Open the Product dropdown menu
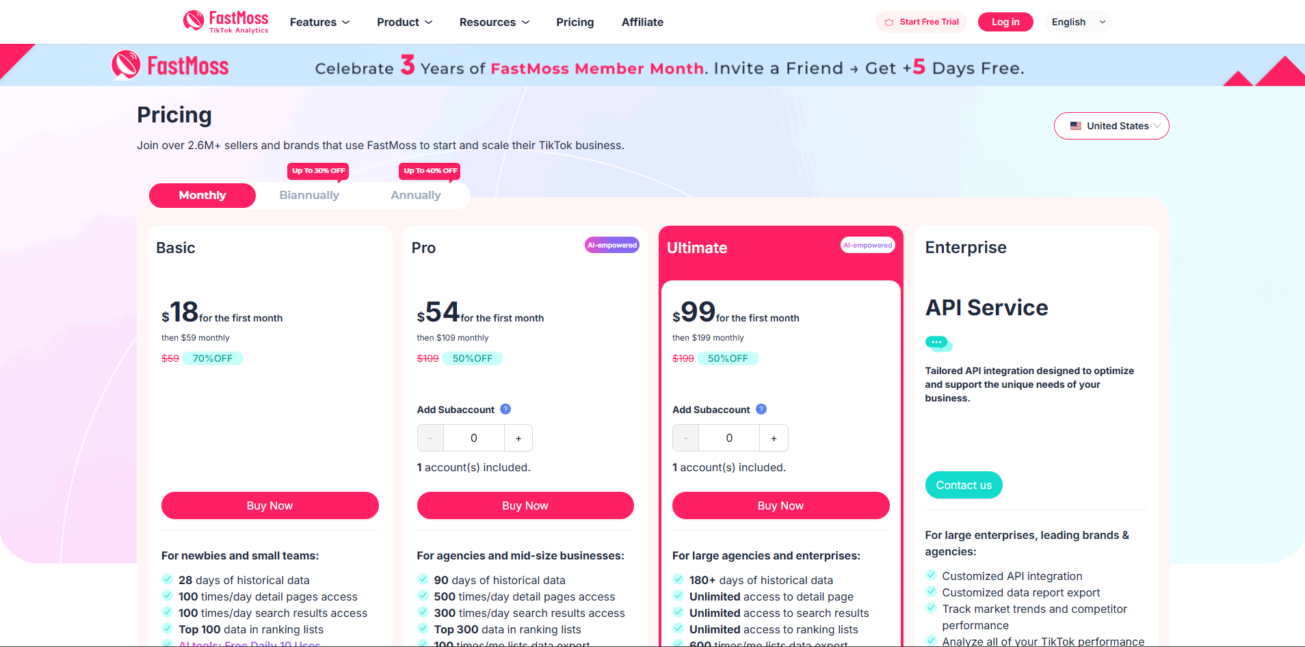 pos(404,22)
